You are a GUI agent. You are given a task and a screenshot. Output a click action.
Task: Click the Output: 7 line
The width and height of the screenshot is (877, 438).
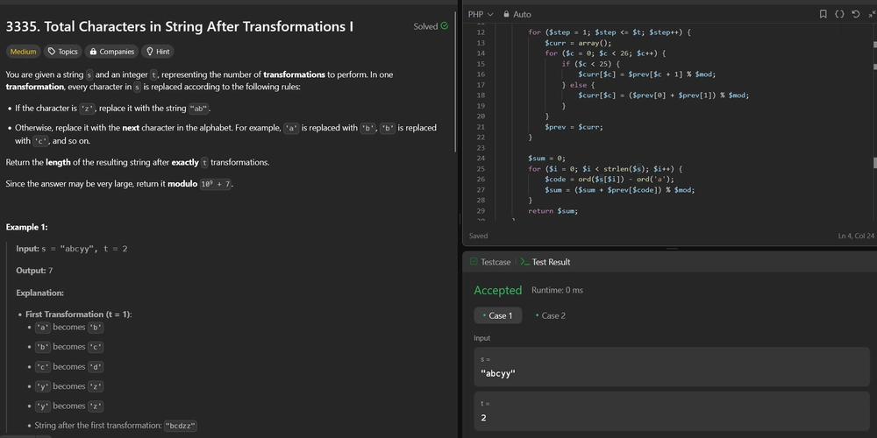click(x=34, y=271)
